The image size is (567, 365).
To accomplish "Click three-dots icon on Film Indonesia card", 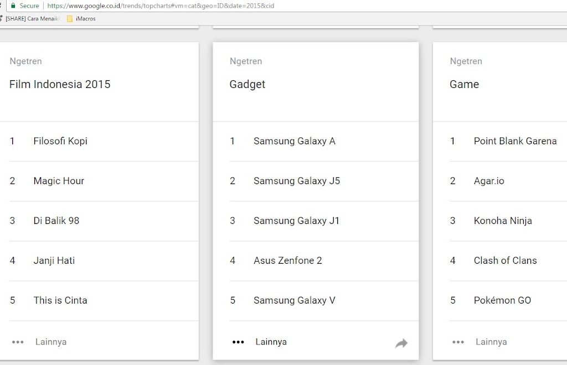I will pos(18,342).
